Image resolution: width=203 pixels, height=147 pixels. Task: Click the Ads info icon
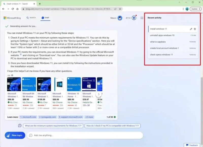[x=12, y=75]
